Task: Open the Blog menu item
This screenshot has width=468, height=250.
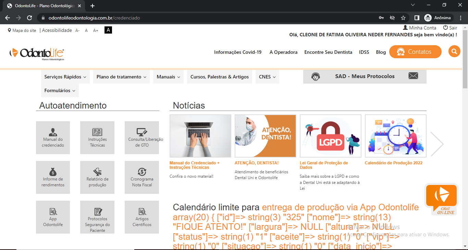Action: (381, 52)
